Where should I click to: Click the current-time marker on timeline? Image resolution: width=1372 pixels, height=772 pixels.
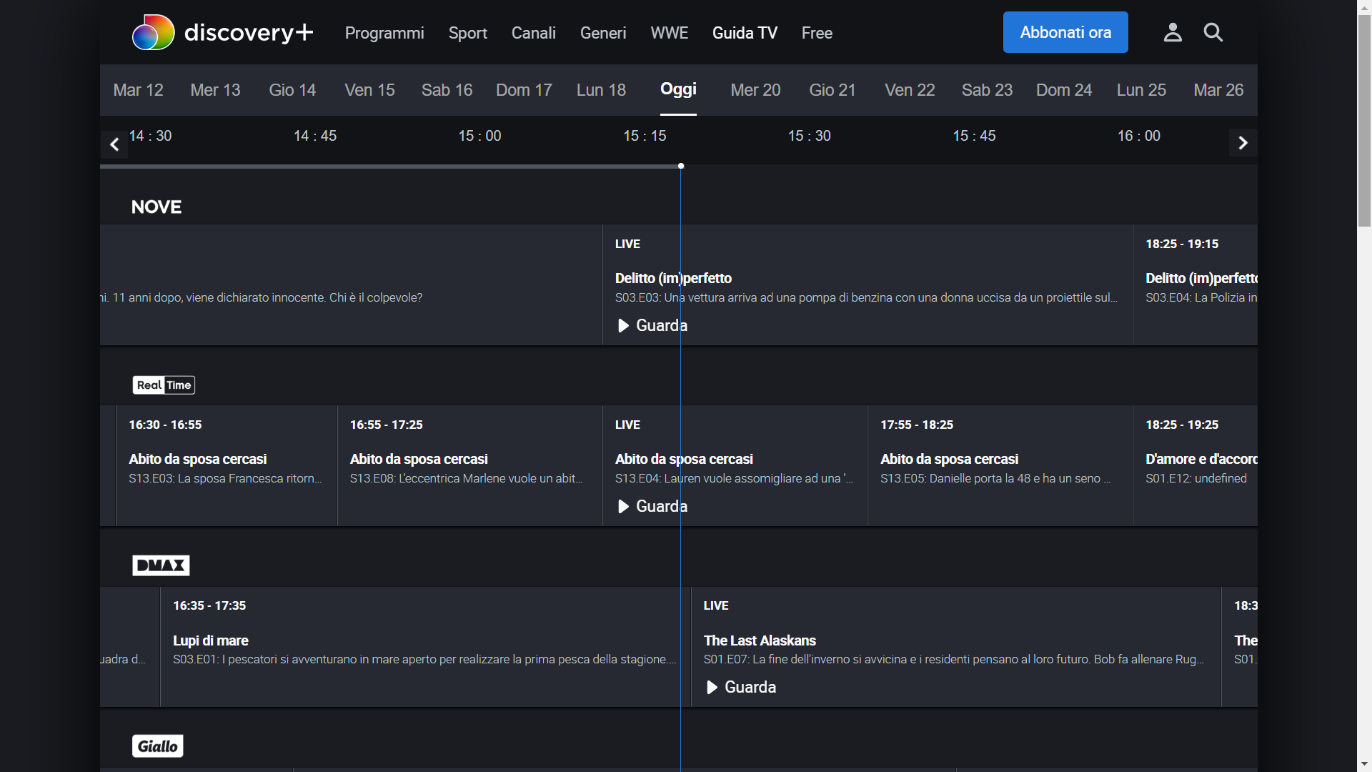[x=681, y=166]
